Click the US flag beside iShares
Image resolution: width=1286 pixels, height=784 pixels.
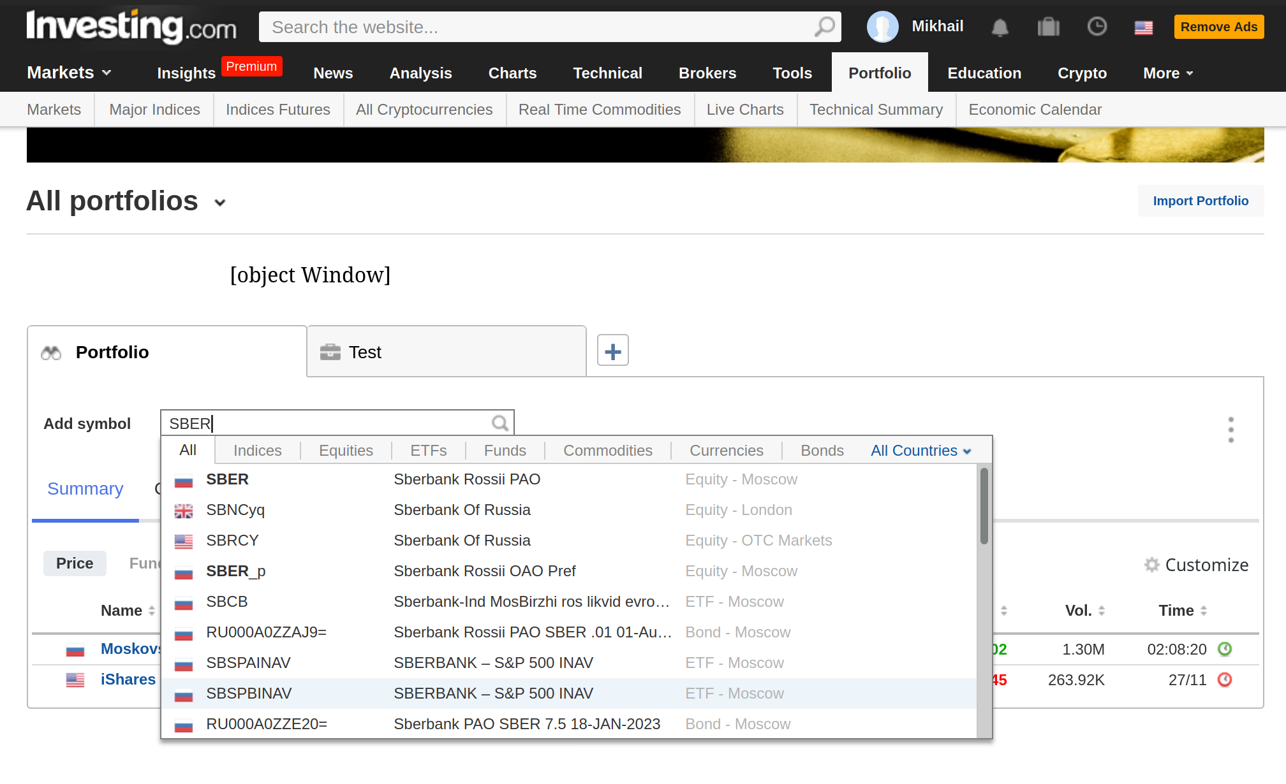pos(75,680)
